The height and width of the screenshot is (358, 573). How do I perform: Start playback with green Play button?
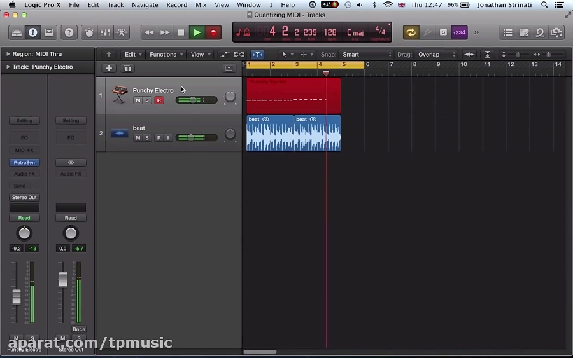[x=197, y=32]
